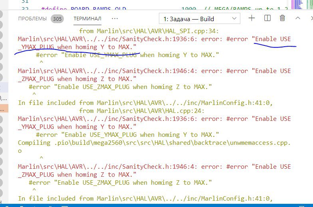
Task: Open link Marlin\src\HAL\AVR\HAL_SPI.cpp:34
Action: (x=158, y=31)
